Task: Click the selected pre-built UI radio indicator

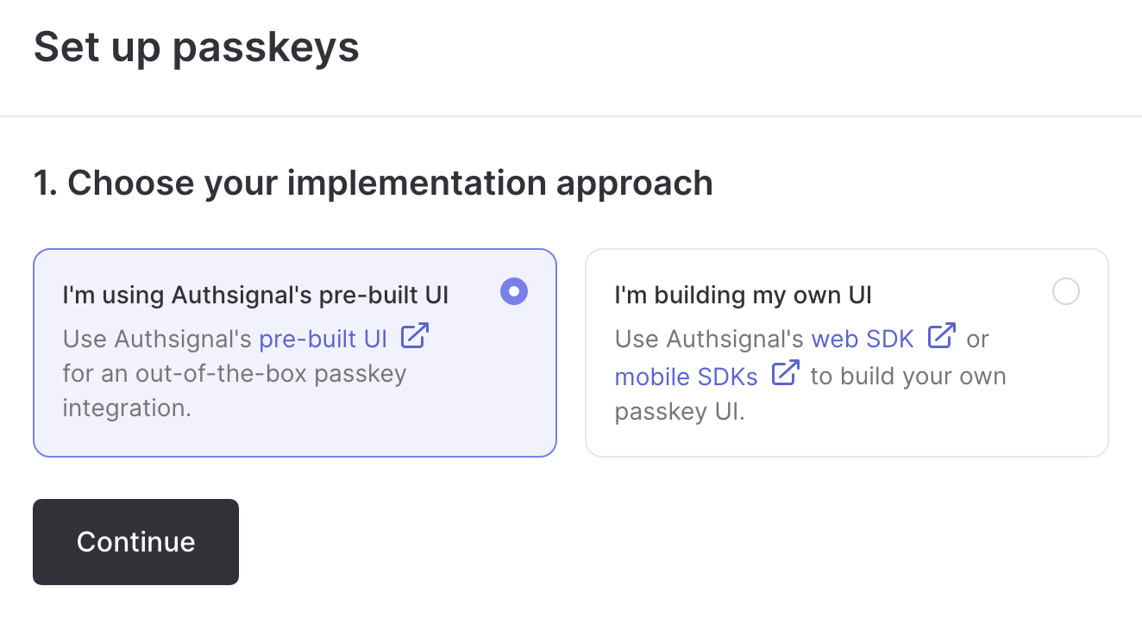Action: tap(514, 292)
